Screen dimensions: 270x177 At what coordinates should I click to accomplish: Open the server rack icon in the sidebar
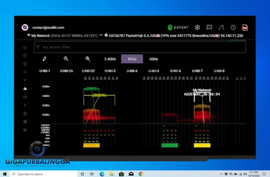coord(25,122)
